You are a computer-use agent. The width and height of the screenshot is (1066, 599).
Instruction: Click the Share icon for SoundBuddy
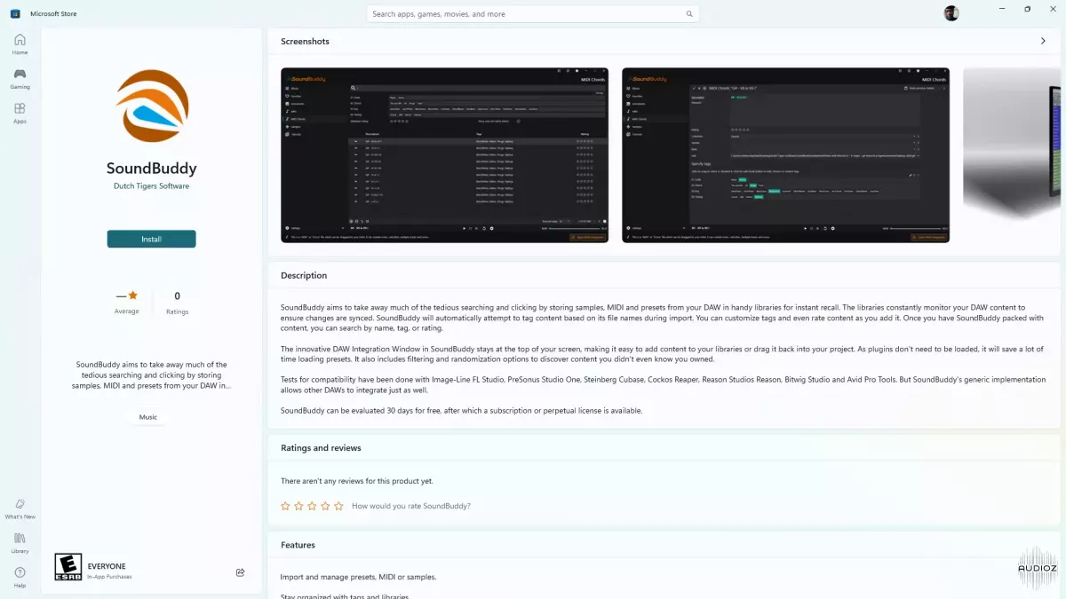pos(241,572)
